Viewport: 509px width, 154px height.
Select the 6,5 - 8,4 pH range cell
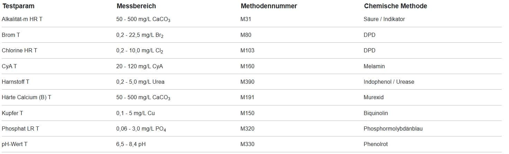(131, 144)
